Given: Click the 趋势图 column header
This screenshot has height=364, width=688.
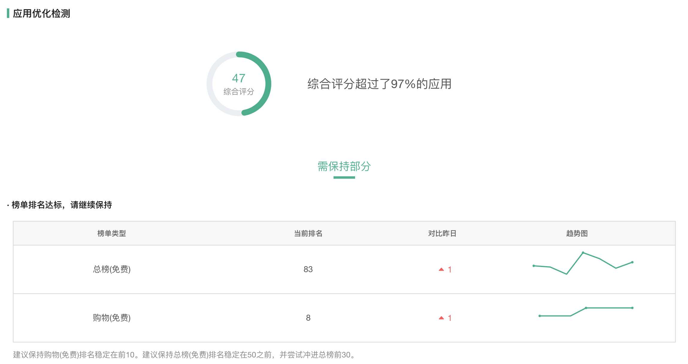Looking at the screenshot, I should [x=577, y=233].
